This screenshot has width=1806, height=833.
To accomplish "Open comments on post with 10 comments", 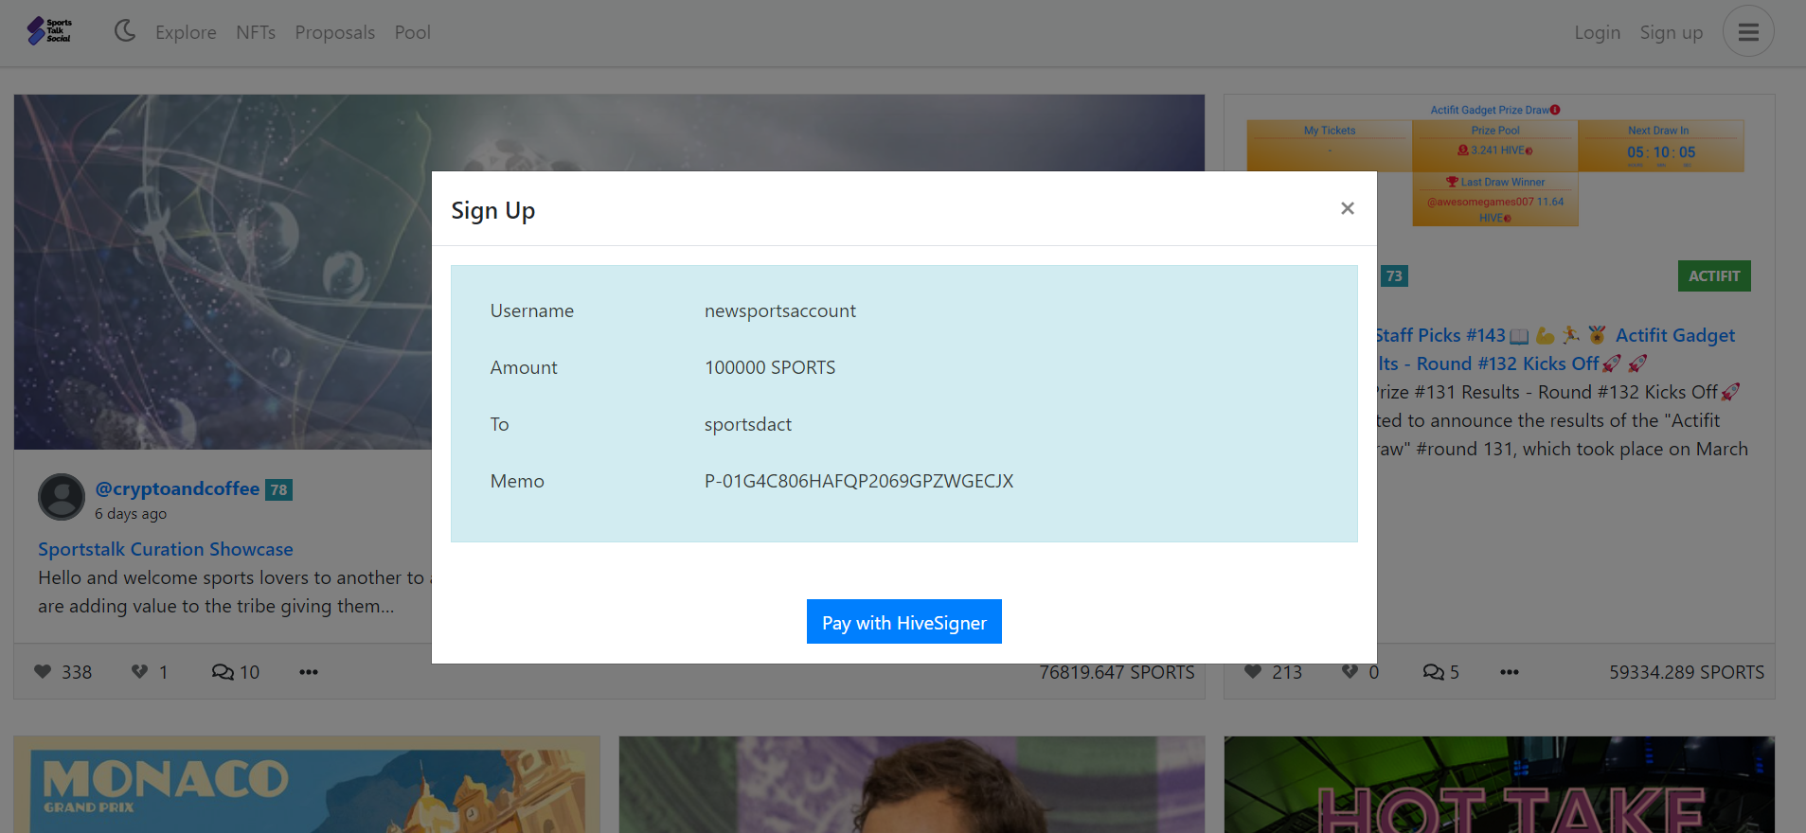I will coord(235,671).
